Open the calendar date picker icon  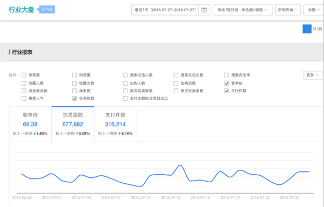coord(204,10)
